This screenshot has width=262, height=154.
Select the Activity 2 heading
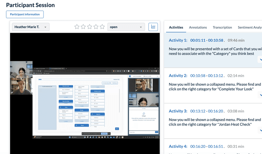click(x=178, y=76)
